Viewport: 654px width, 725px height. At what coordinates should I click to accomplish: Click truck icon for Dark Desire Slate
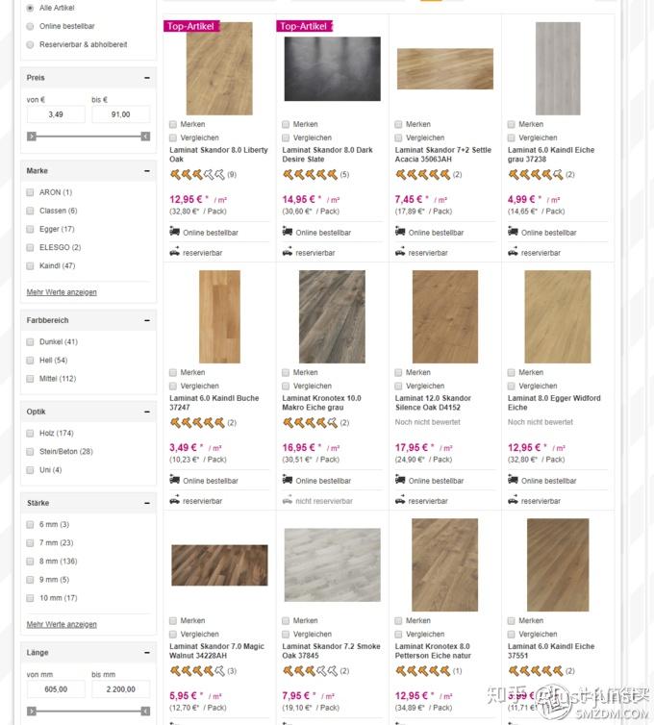click(288, 231)
